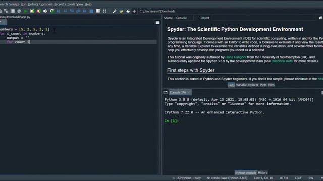Image resolution: width=323 pixels, height=181 pixels.
Task: Open the Source menu
Action: pyautogui.click(x=14, y=4)
